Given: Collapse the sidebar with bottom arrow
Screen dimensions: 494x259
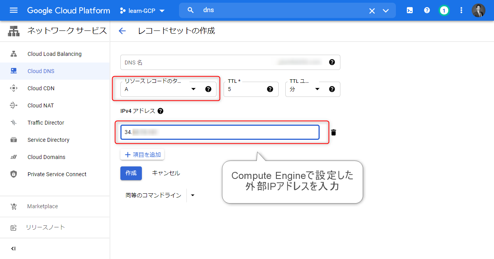Looking at the screenshot, I should point(13,248).
